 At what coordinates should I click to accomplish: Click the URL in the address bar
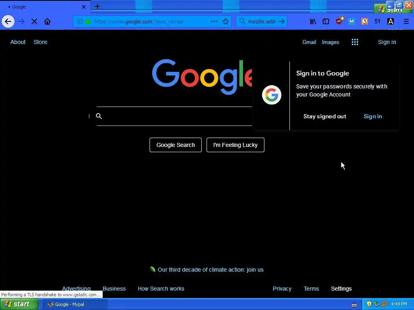pos(139,22)
